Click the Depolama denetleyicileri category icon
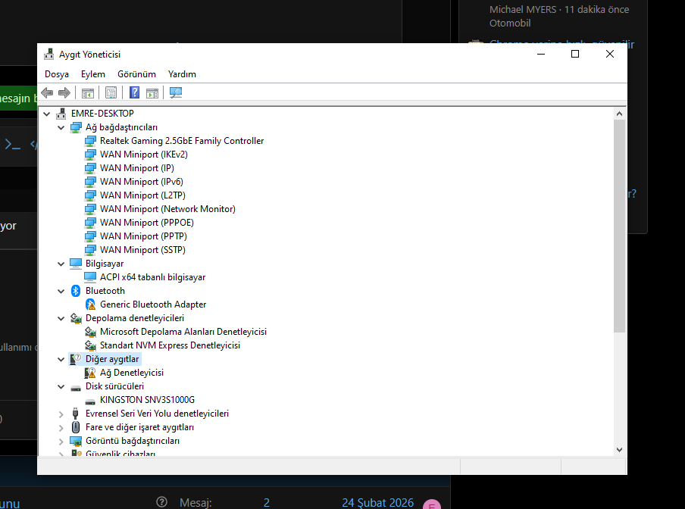The height and width of the screenshot is (509, 685). coord(76,318)
